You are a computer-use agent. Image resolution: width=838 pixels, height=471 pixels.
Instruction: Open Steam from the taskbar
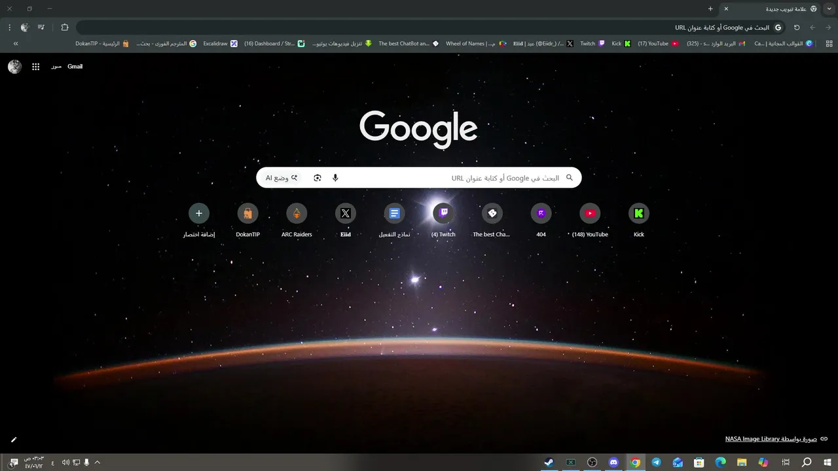click(x=549, y=462)
